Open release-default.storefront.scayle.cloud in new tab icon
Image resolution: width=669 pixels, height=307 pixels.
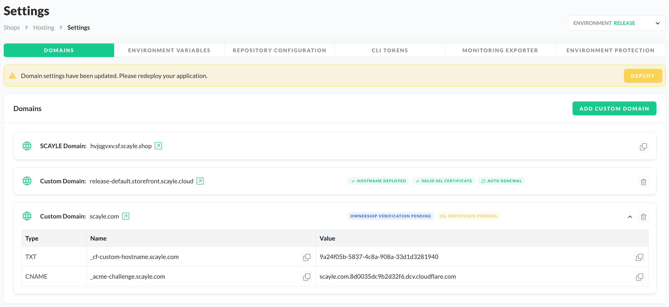pos(200,181)
